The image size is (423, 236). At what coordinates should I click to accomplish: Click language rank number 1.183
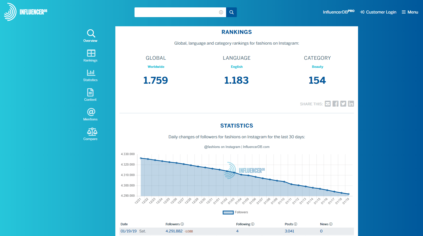[x=237, y=80]
